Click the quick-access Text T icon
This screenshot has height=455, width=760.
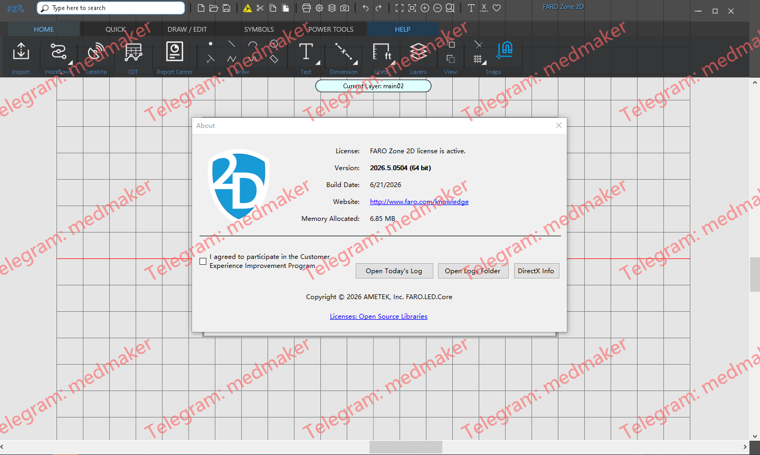tap(471, 8)
